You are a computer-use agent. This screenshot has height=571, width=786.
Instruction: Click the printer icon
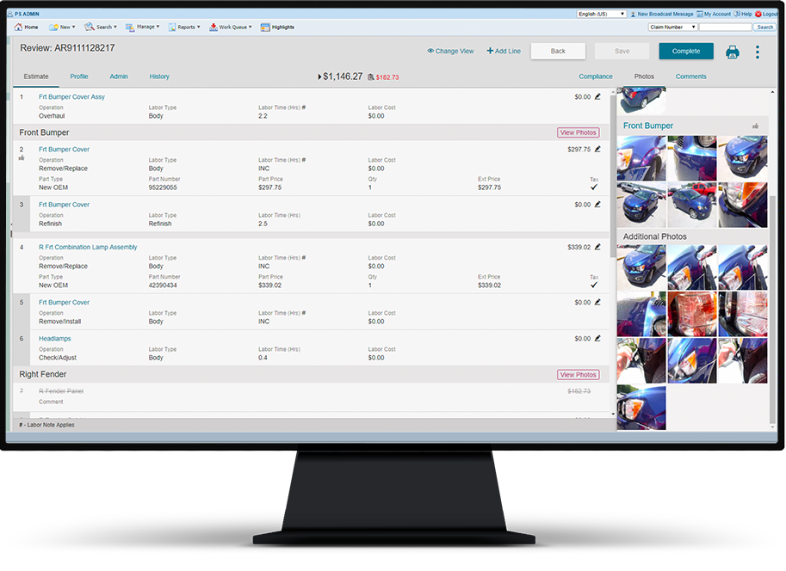732,52
